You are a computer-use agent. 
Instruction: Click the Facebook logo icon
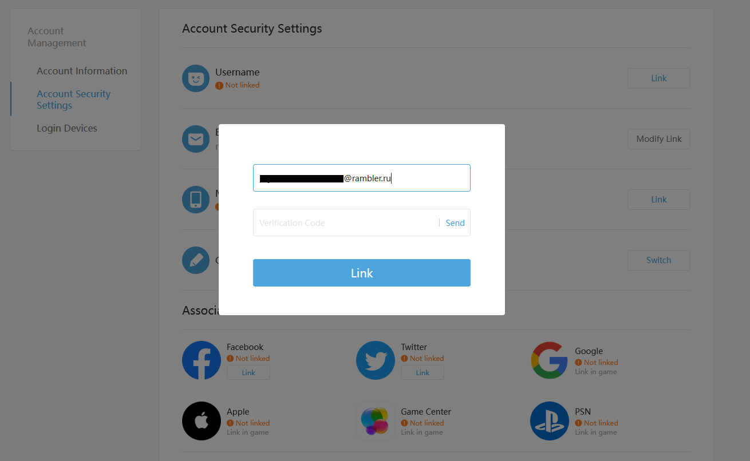[202, 360]
